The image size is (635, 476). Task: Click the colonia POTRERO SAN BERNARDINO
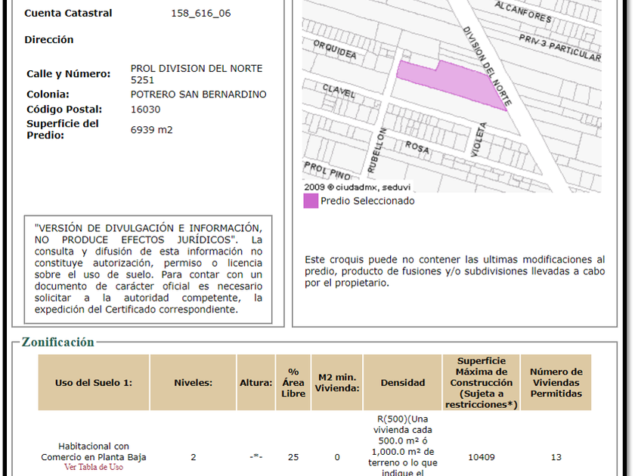(198, 94)
